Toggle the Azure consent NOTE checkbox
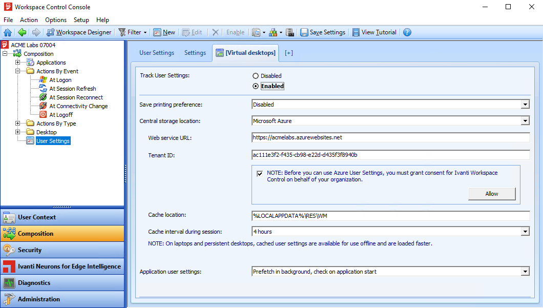This screenshot has height=308, width=543. (260, 174)
